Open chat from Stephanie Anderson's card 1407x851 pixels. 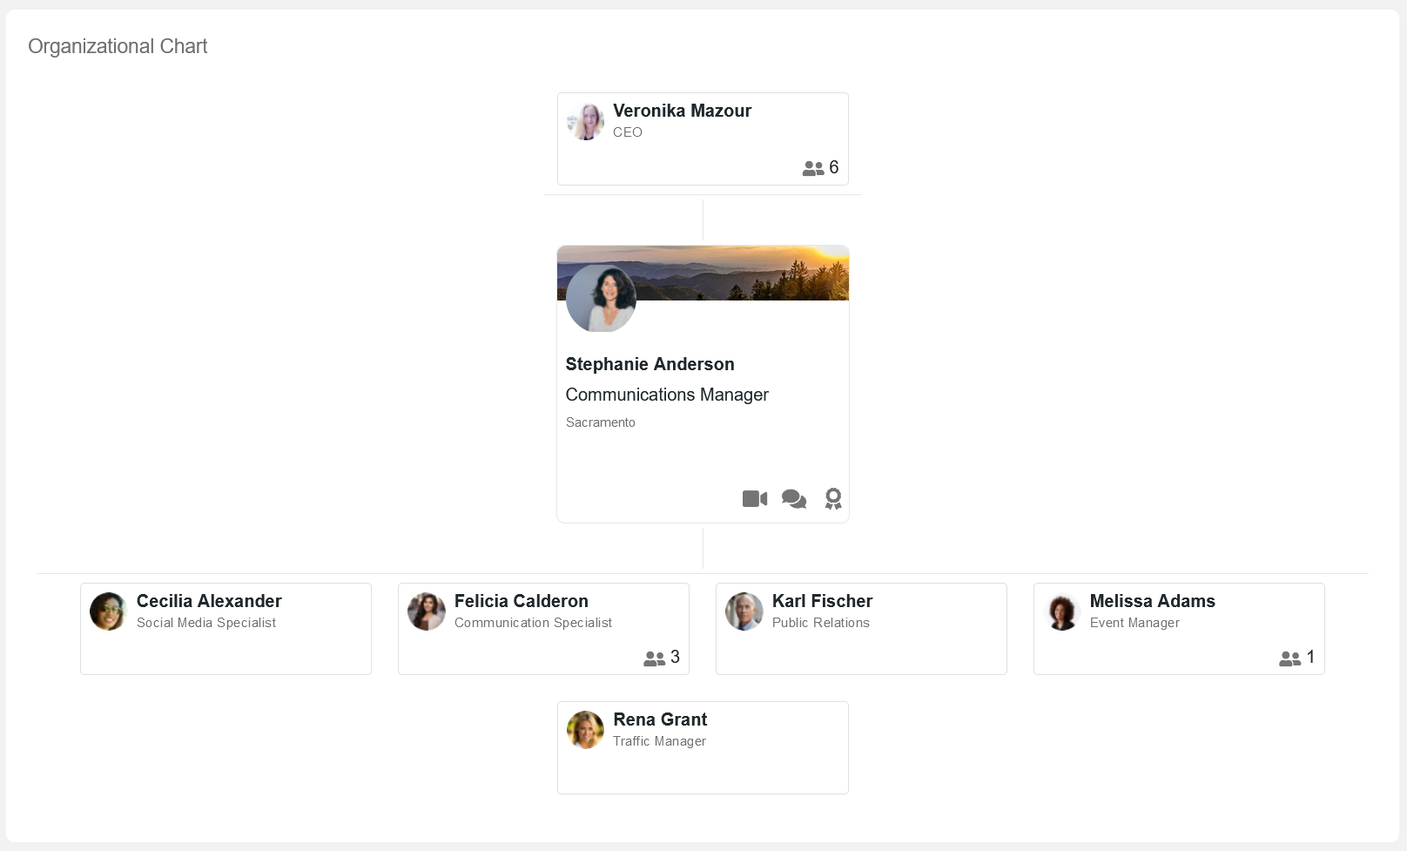793,498
